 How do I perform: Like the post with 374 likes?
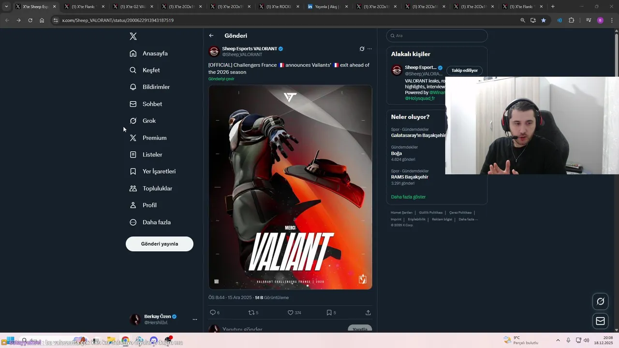[290, 313]
